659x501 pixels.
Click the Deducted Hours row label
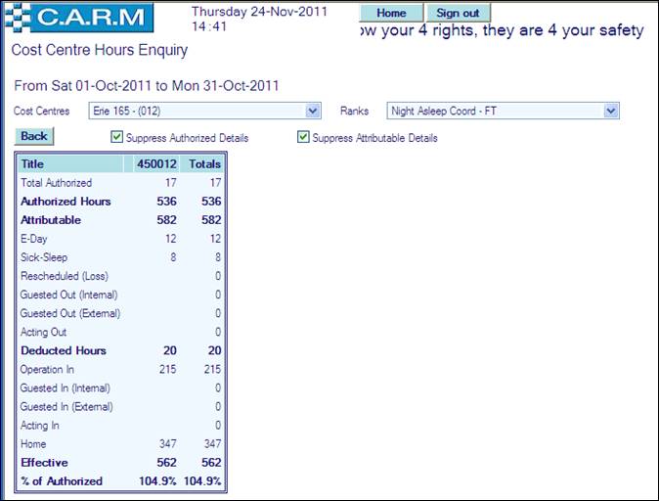click(x=64, y=350)
